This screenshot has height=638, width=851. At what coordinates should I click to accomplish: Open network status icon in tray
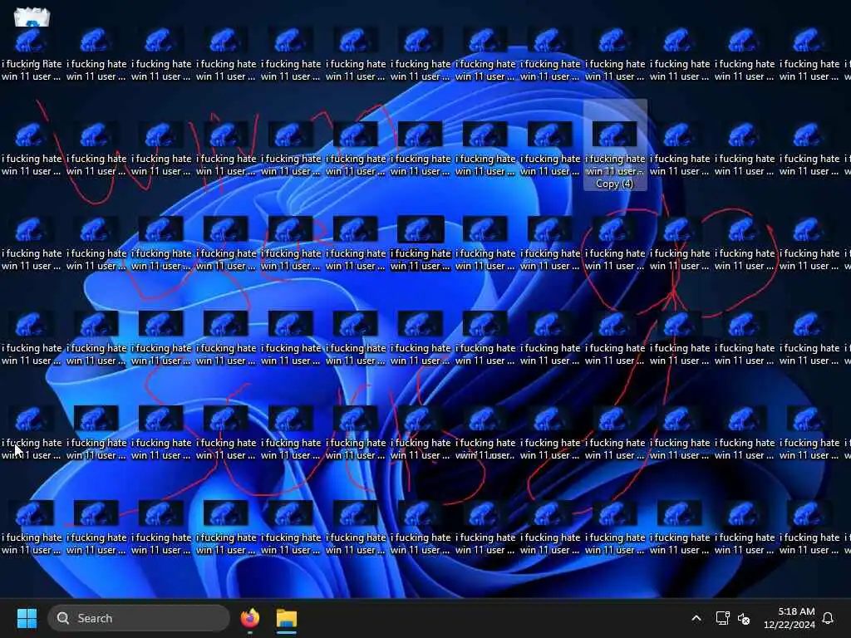tap(722, 618)
